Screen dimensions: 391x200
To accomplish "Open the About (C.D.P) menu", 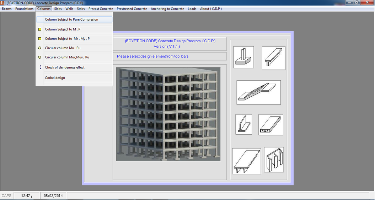I will pos(211,9).
